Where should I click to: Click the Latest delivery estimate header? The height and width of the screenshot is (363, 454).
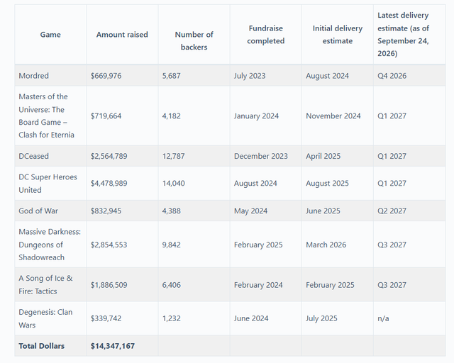pyautogui.click(x=403, y=34)
